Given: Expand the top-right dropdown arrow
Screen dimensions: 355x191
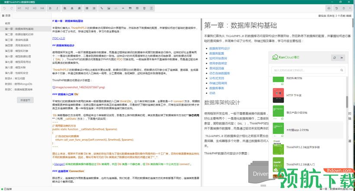Looking at the screenshot, I should pyautogui.click(x=350, y=8).
